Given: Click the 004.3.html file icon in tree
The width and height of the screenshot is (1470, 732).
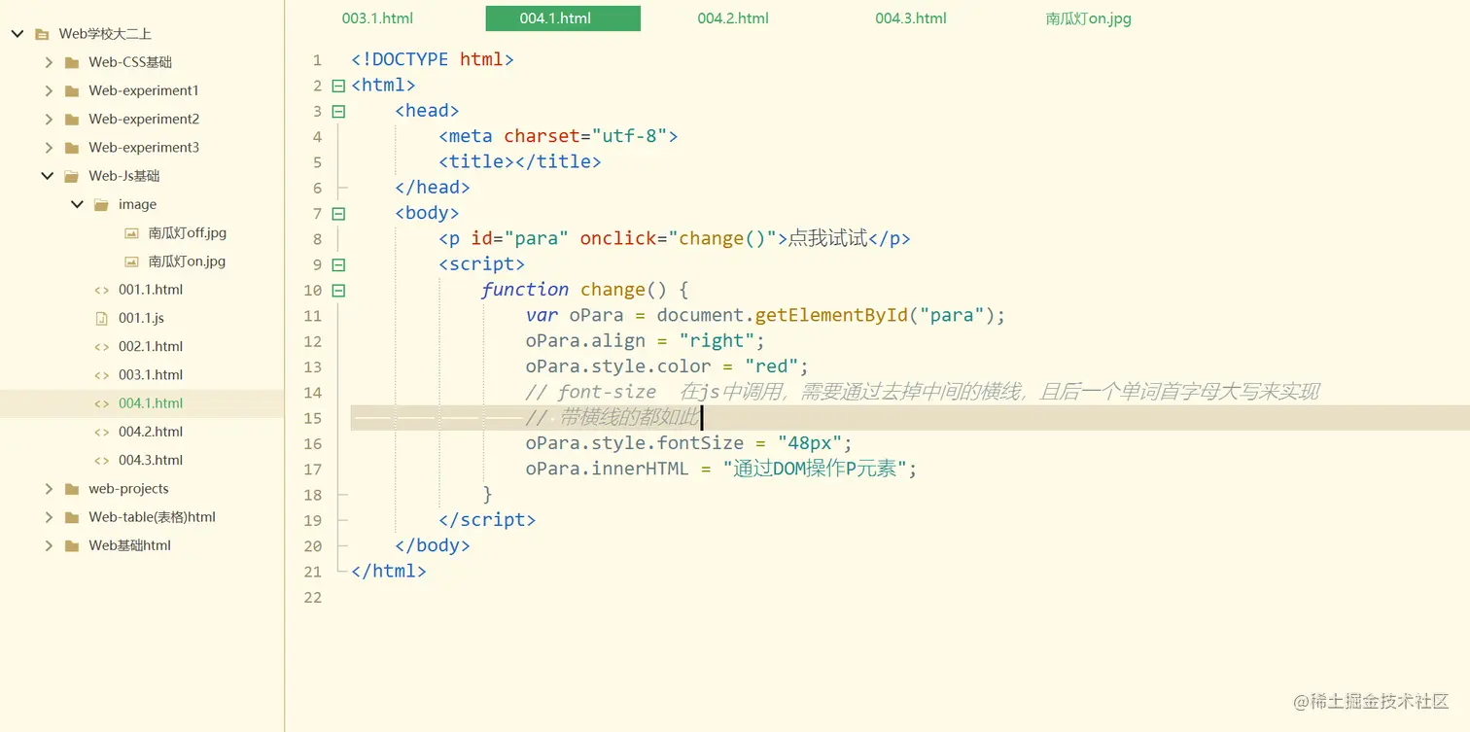Looking at the screenshot, I should pos(101,460).
